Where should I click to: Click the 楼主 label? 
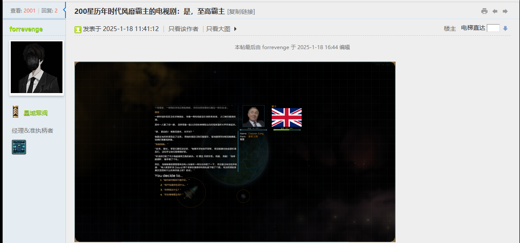pos(450,28)
